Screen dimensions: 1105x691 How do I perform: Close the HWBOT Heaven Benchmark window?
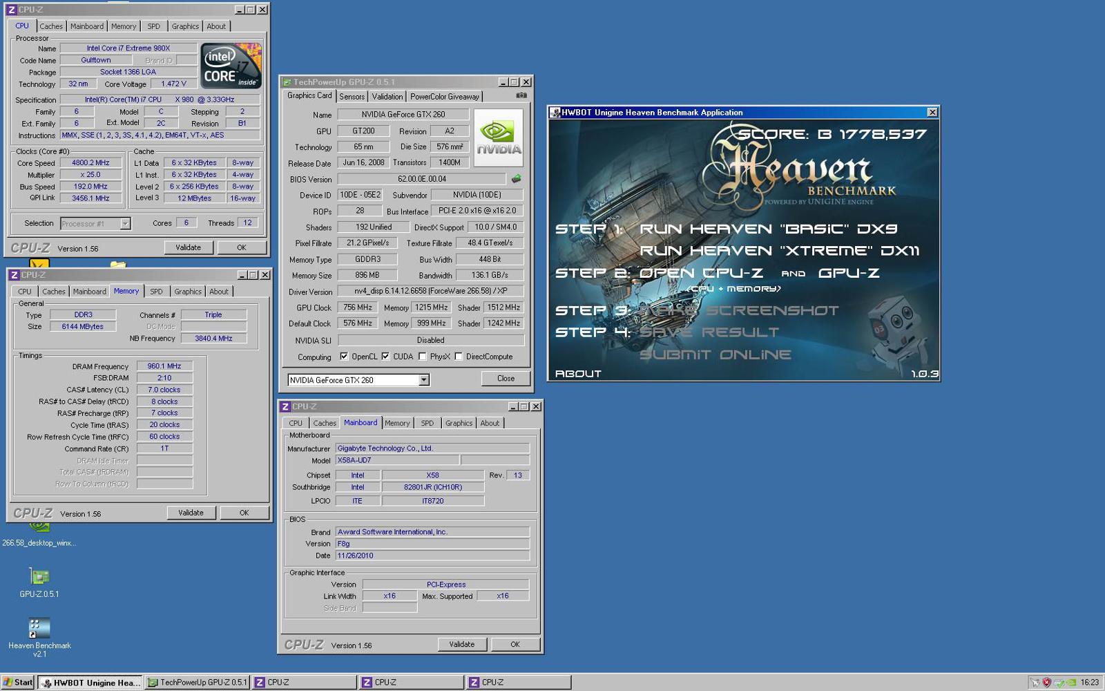click(x=932, y=113)
